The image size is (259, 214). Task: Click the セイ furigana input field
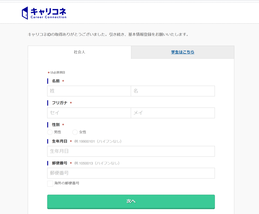click(89, 113)
